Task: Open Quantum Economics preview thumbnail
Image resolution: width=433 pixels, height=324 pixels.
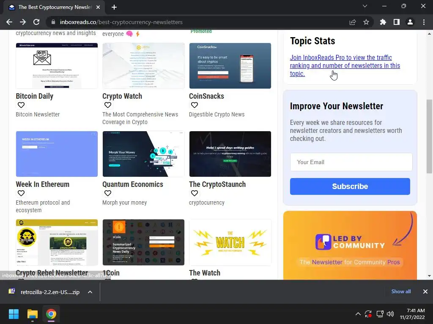Action: point(143,154)
